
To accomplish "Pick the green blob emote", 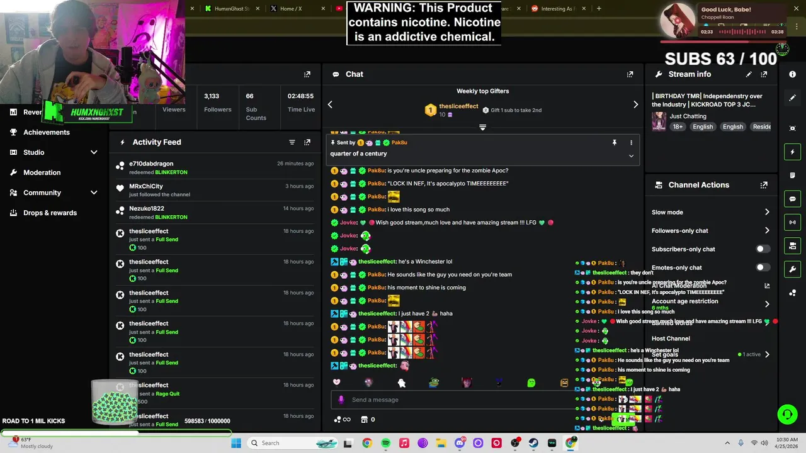I will 531,383.
